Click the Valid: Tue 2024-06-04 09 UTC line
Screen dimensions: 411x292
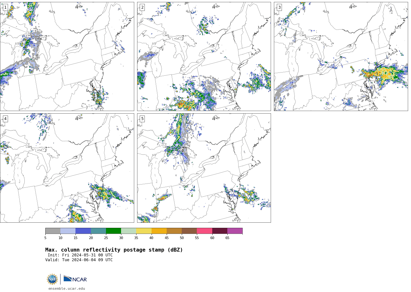tap(79, 260)
